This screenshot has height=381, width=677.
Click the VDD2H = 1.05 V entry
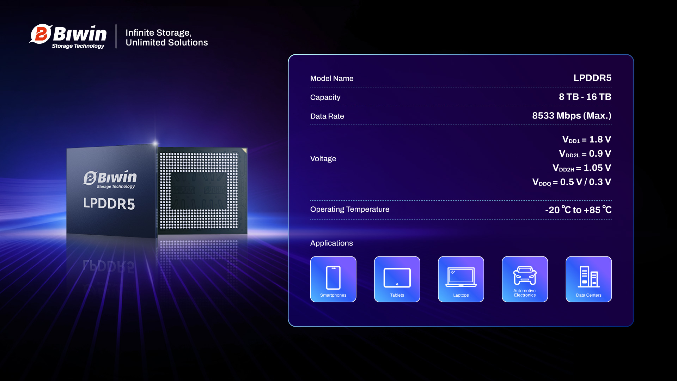pyautogui.click(x=581, y=168)
